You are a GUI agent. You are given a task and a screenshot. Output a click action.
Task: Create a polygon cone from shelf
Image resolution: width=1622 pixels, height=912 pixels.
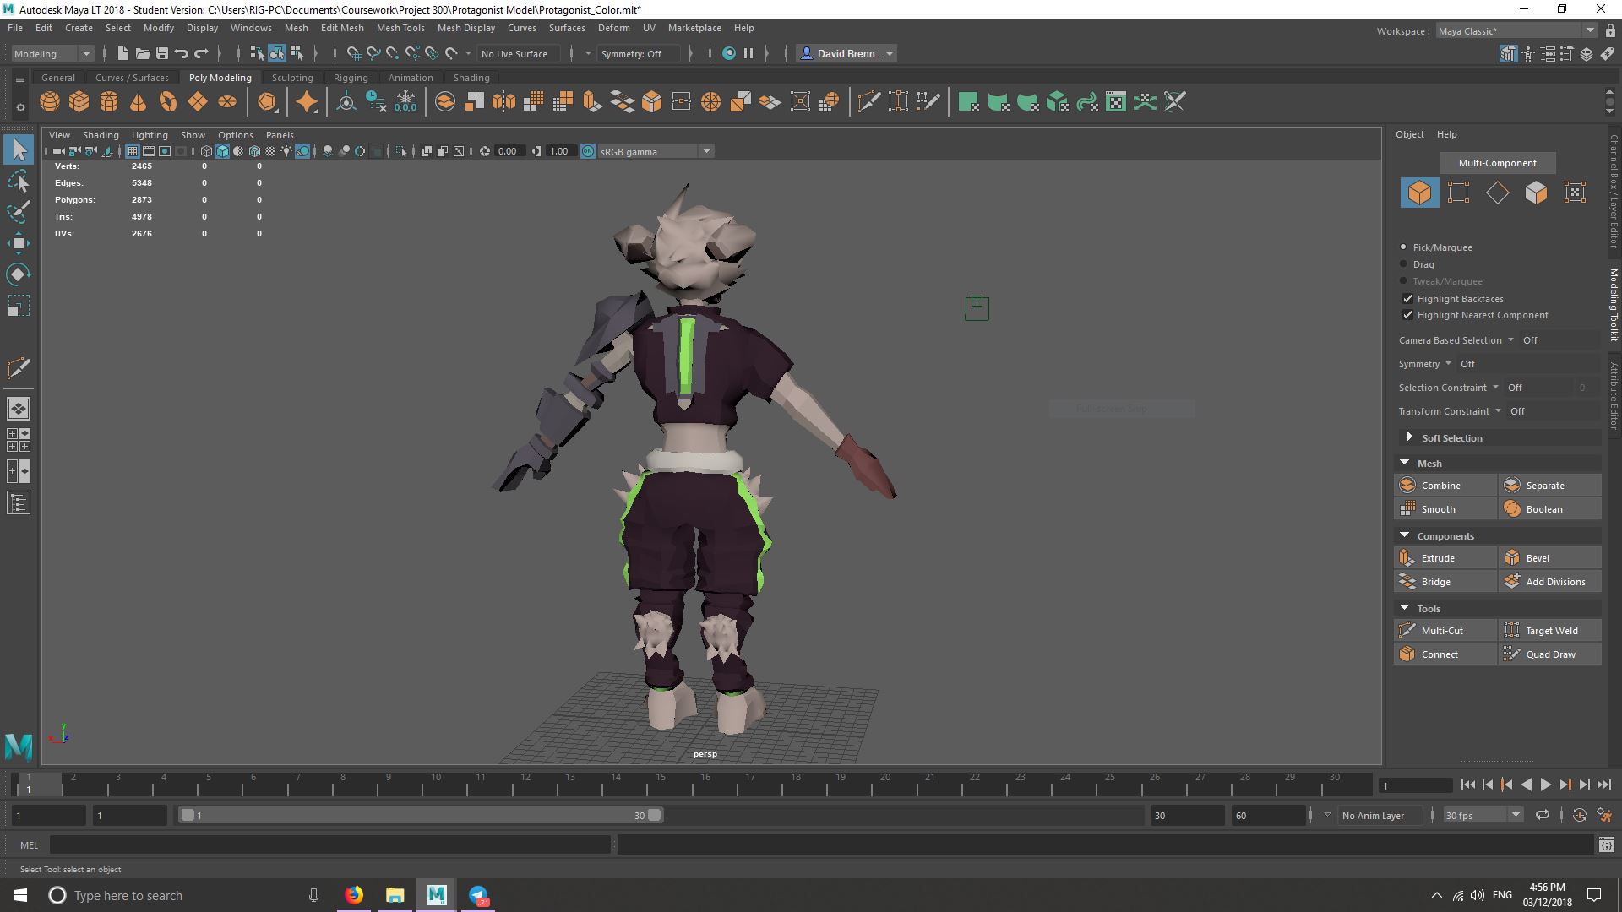coord(139,102)
